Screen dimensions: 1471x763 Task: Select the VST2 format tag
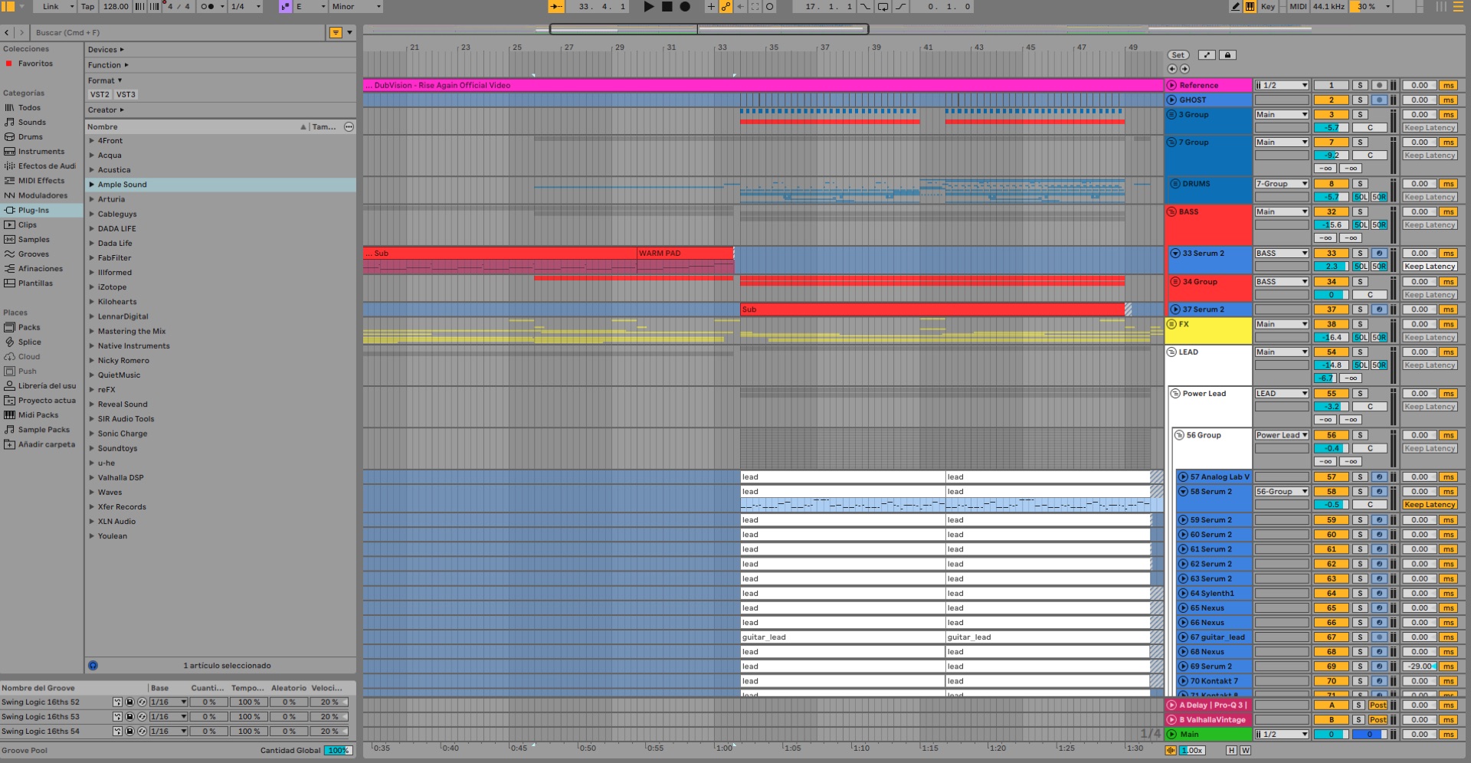(x=100, y=95)
